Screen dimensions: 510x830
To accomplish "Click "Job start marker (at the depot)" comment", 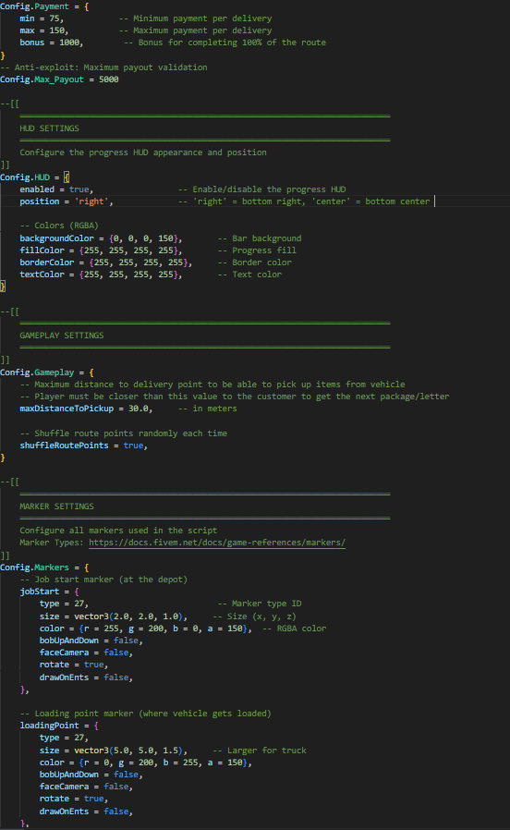I will (103, 580).
